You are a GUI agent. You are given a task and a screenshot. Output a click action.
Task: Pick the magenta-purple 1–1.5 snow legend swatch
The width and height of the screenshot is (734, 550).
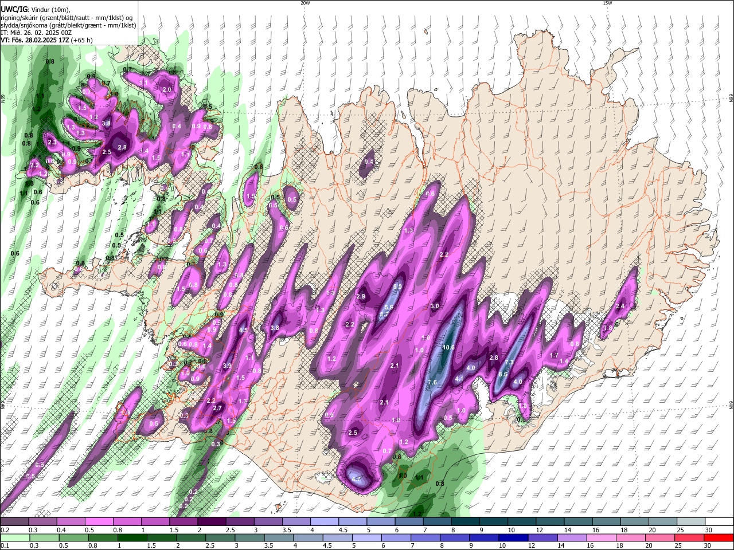point(155,522)
